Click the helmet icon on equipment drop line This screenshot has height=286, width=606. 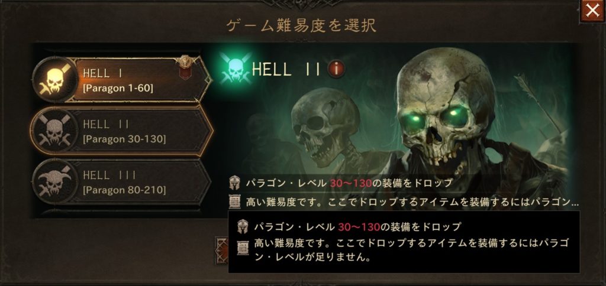[234, 183]
